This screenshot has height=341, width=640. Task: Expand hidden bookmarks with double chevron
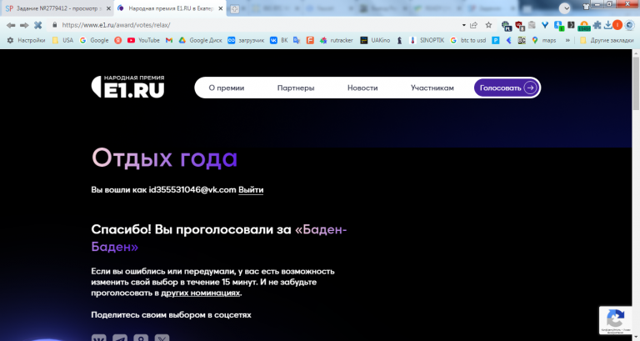pos(567,40)
